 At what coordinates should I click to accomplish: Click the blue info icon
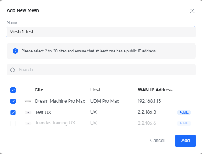pos(15,51)
